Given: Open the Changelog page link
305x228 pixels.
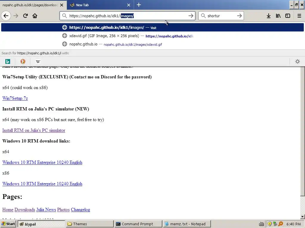Looking at the screenshot, I should pos(80,210).
